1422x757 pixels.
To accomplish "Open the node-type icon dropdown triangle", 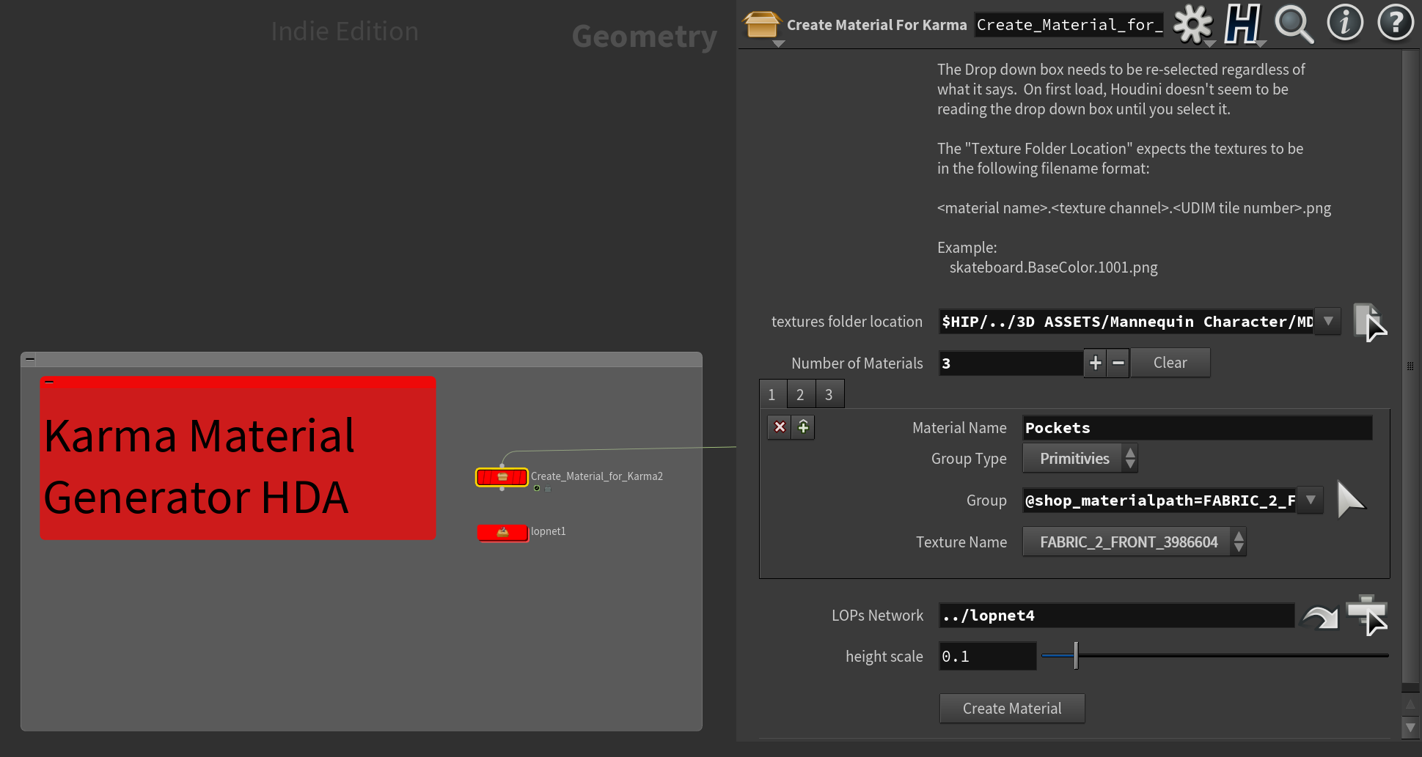I will [779, 44].
